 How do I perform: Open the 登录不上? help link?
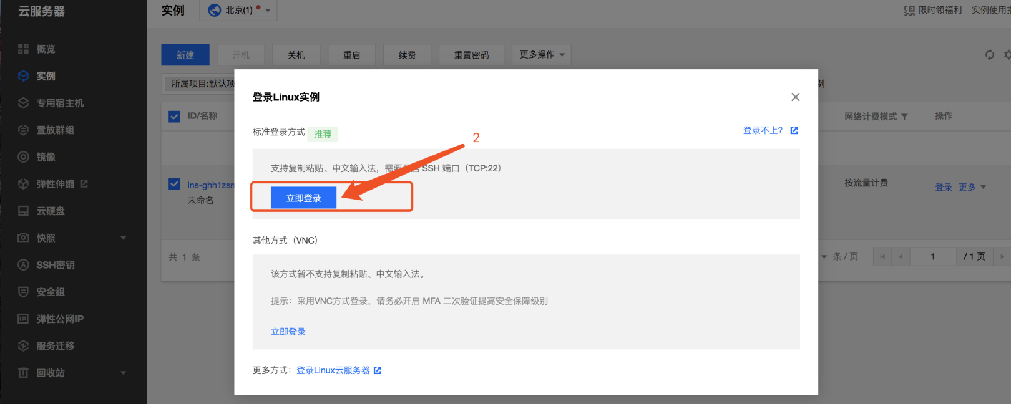[763, 130]
